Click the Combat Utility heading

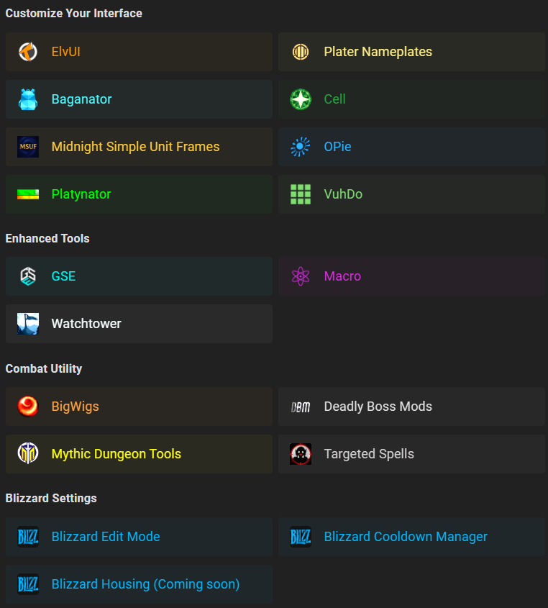pyautogui.click(x=44, y=368)
